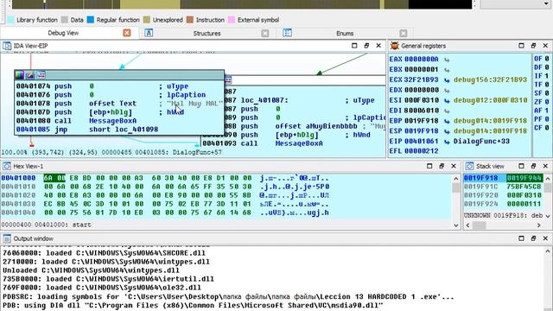Close the Structures tab
553x311 pixels.
pos(265,33)
